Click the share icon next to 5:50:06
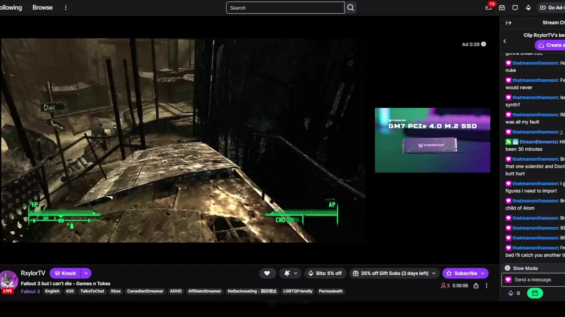The height and width of the screenshot is (317, 565). 476,286
